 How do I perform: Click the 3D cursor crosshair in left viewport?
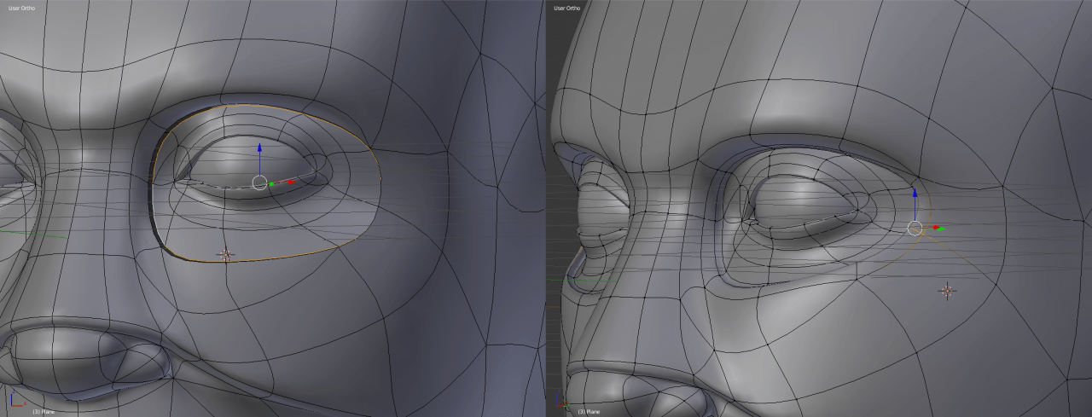[225, 254]
